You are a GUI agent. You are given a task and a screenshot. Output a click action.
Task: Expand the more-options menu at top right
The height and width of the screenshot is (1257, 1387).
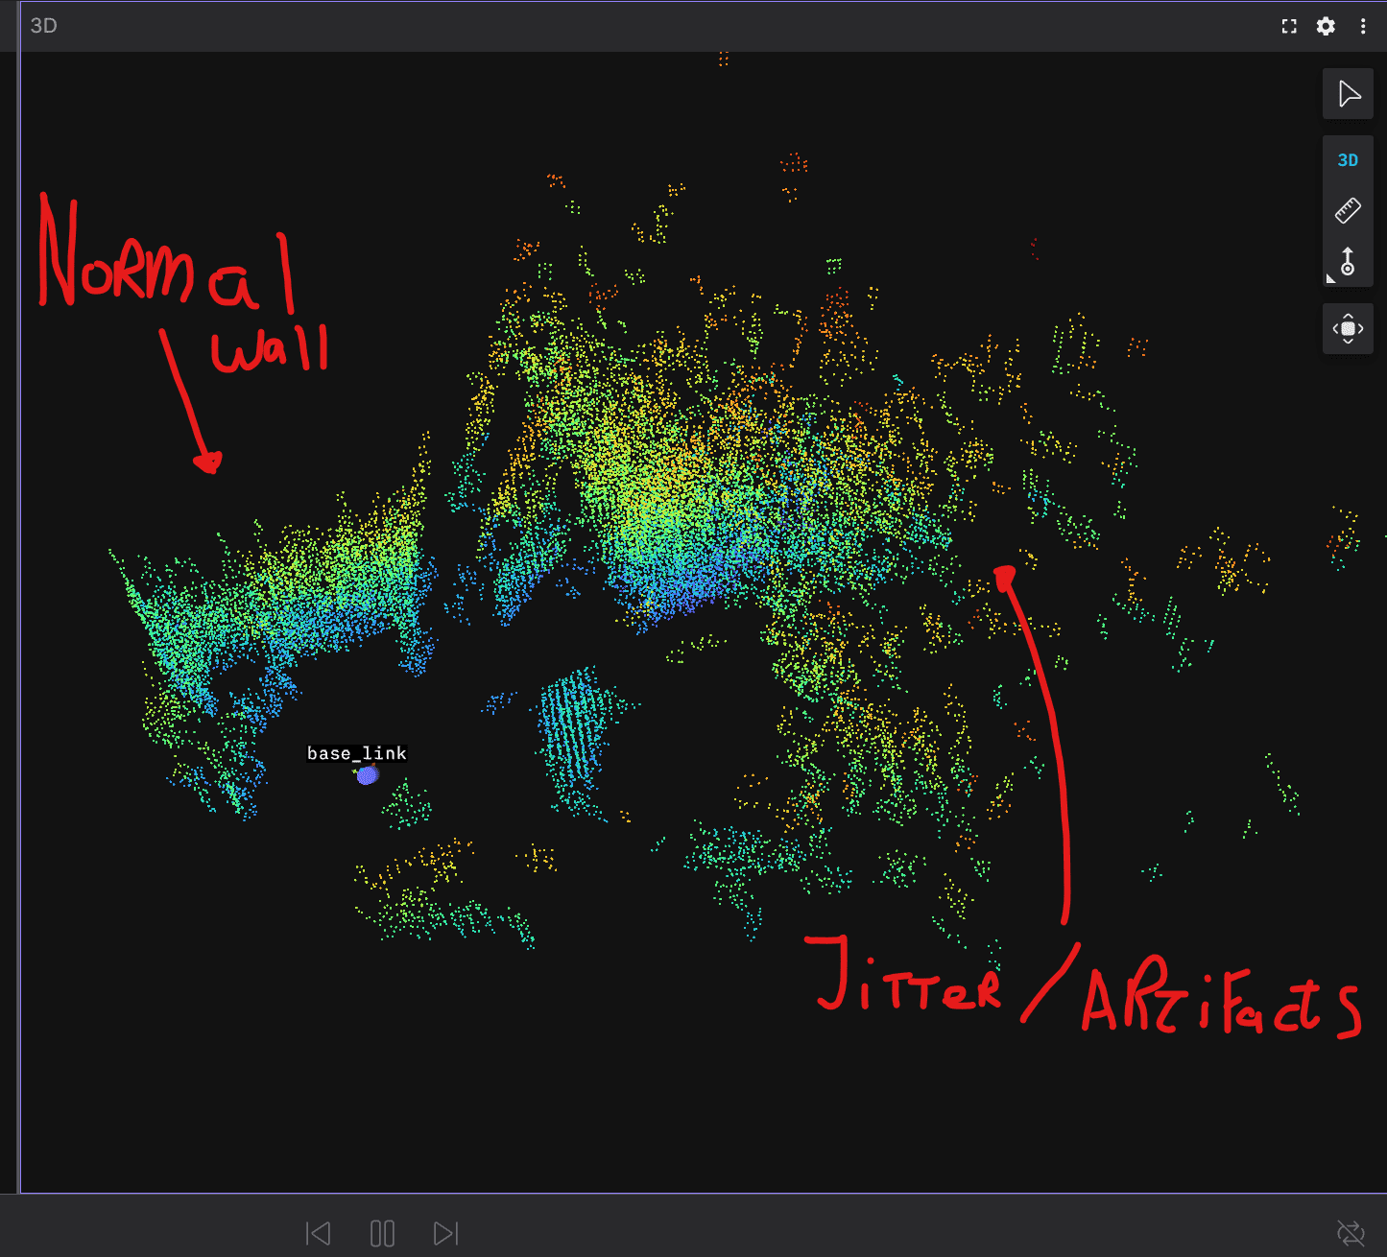click(x=1364, y=26)
